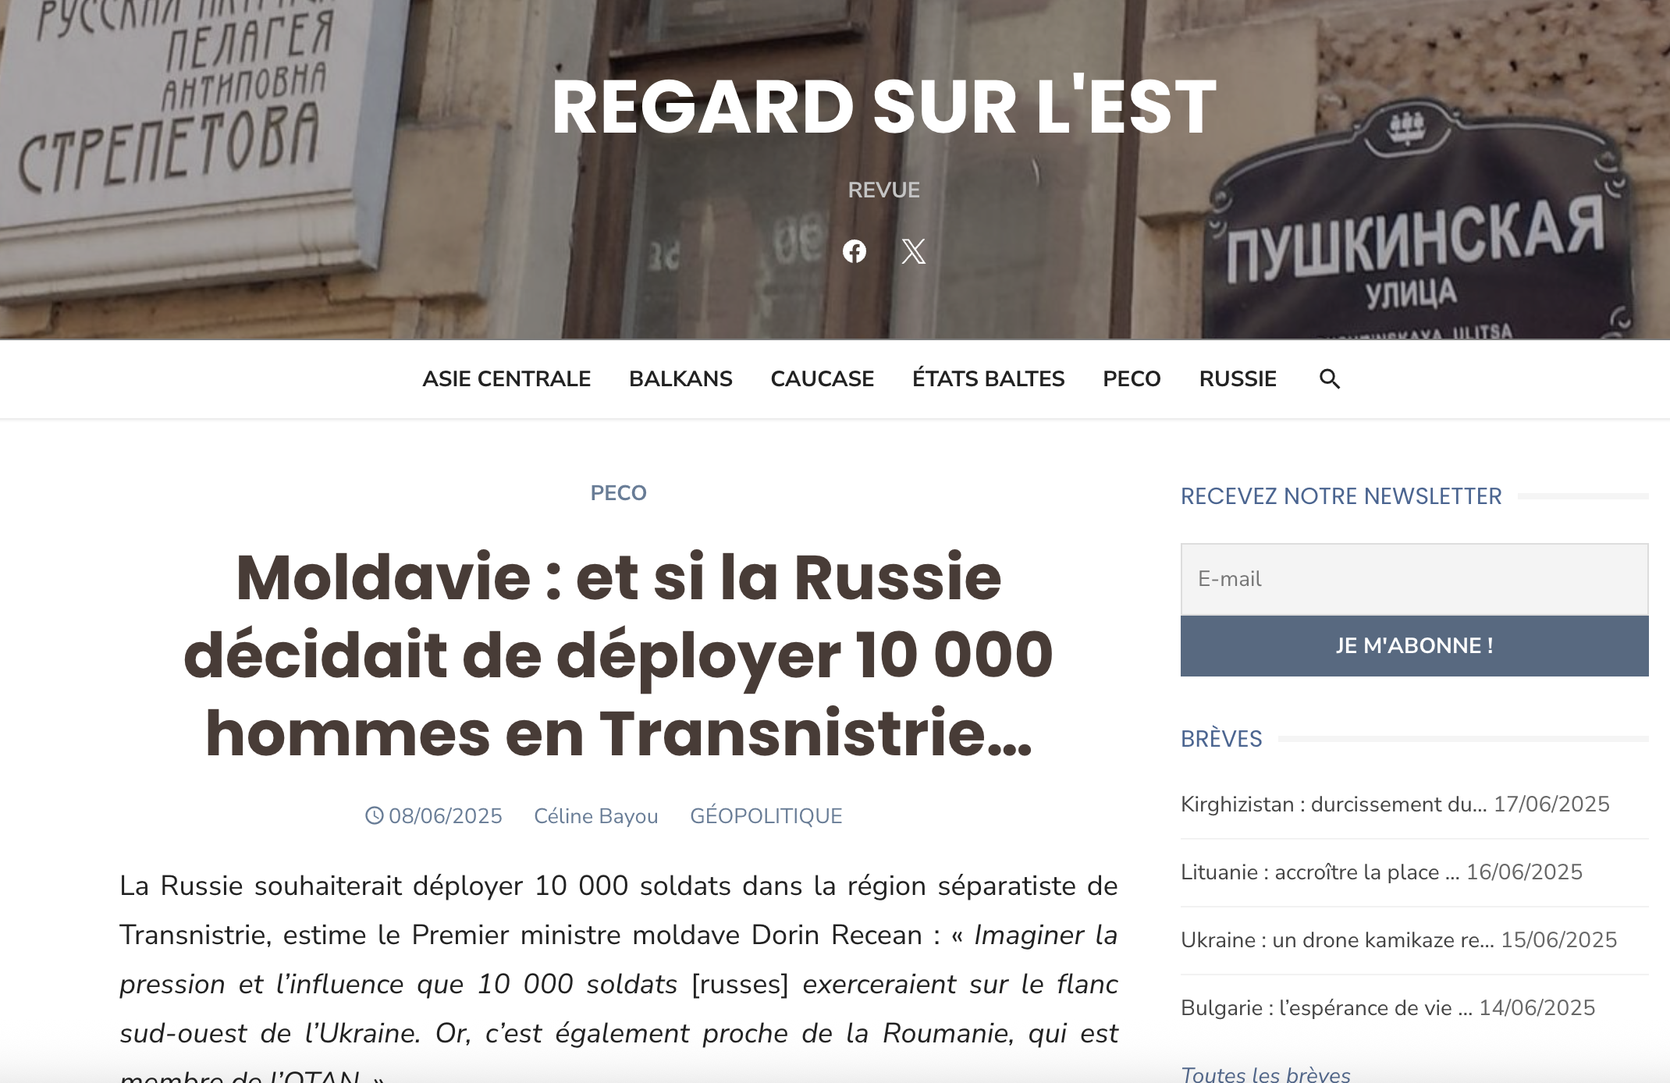Go to the Asie Centrale menu
The image size is (1670, 1083).
pos(506,379)
